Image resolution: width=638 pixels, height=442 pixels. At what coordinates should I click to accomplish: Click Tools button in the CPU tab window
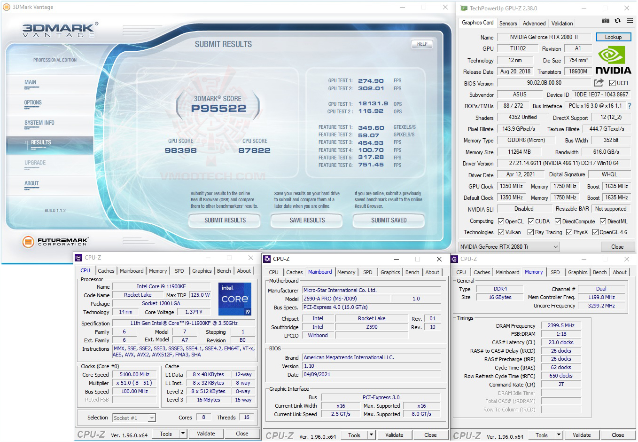pos(166,434)
